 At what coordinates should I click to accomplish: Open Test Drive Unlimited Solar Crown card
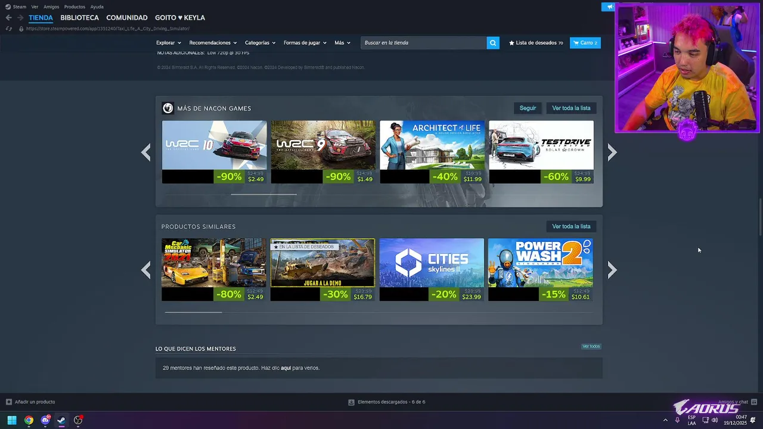(x=541, y=152)
